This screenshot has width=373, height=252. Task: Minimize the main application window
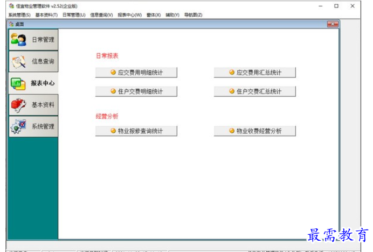[x=320, y=6]
